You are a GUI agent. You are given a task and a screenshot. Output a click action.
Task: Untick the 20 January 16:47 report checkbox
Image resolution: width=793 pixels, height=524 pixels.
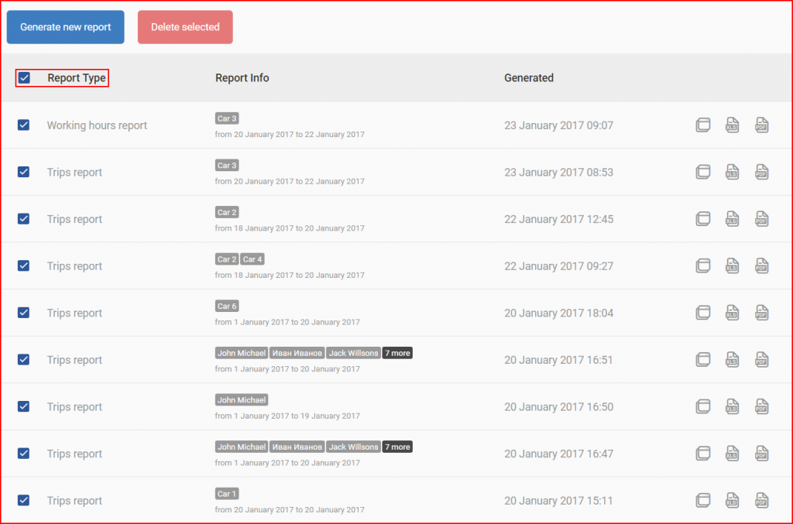click(x=24, y=454)
